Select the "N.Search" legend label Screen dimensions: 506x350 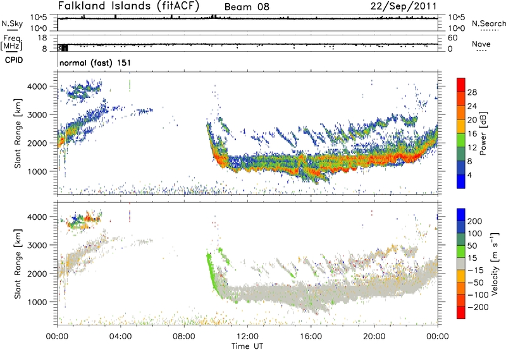[x=489, y=23]
